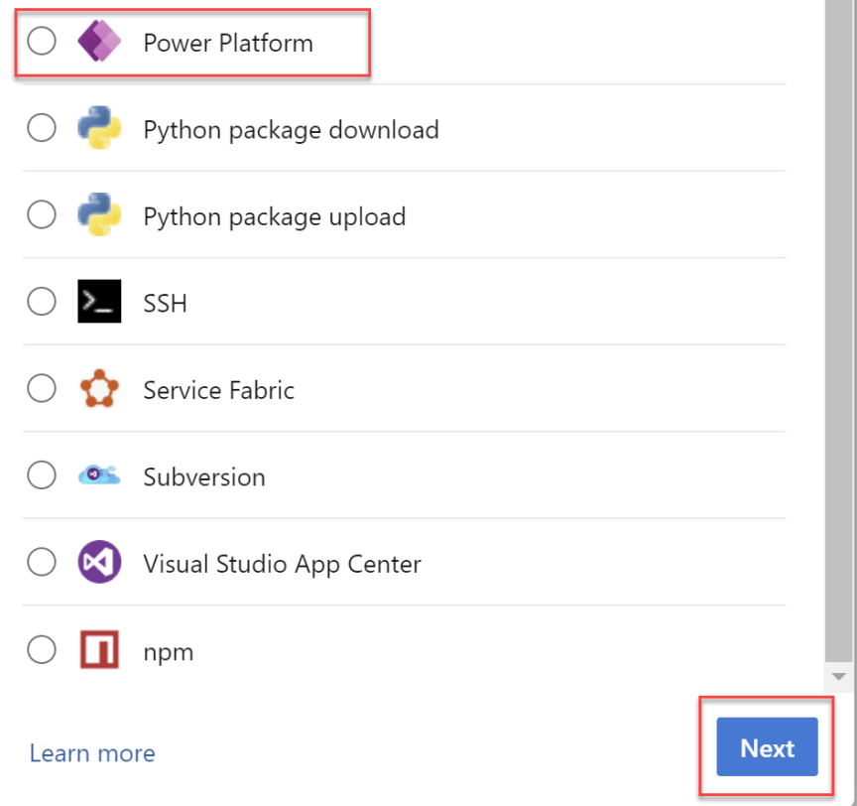Select the Python package upload radio button
857x806 pixels.
(42, 215)
